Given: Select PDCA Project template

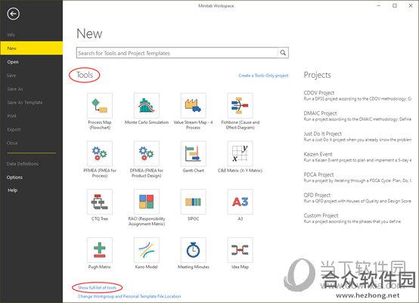Looking at the screenshot, I should (x=357, y=178).
